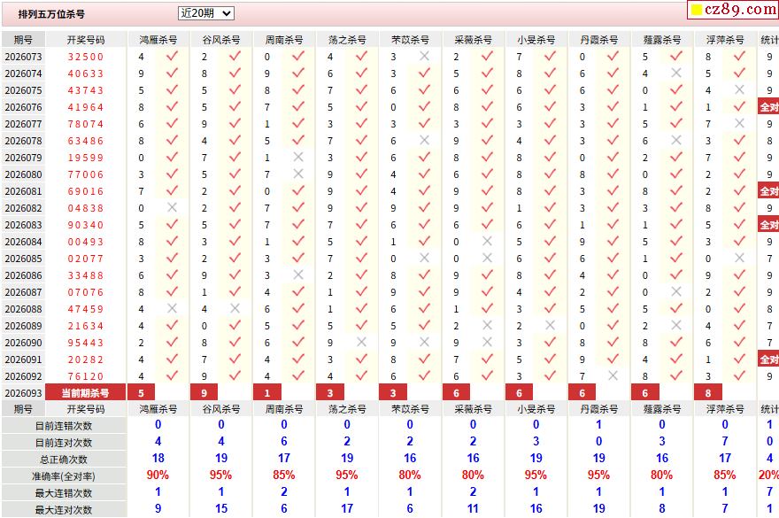Select period number 2026076
The width and height of the screenshot is (779, 518).
23,107
